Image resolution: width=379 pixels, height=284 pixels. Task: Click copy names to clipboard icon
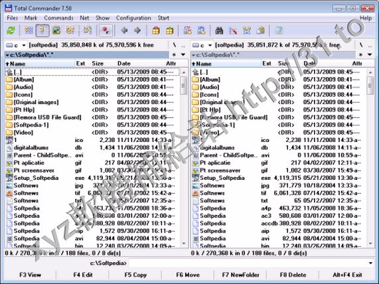[261, 31]
